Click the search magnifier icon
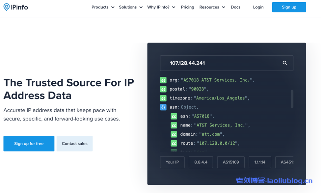 point(285,63)
